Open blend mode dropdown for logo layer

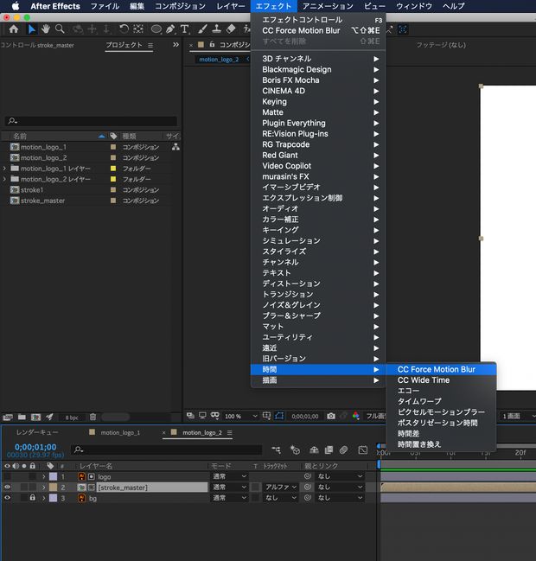point(229,476)
